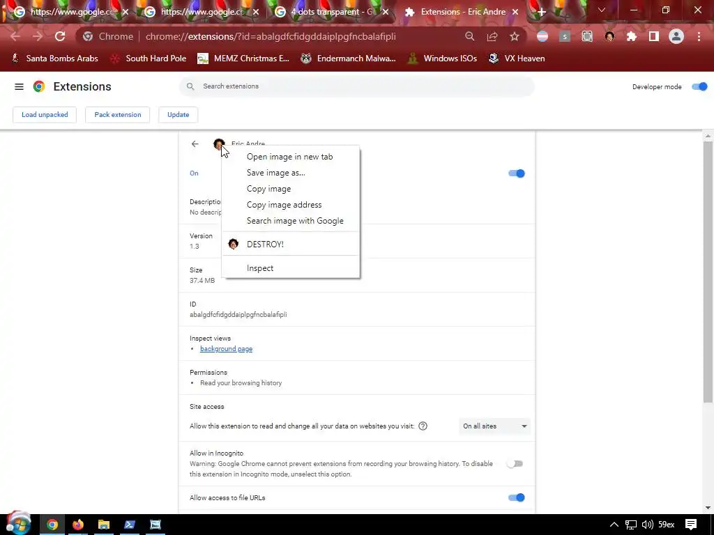
Task: Open the South Hard Pole bookmark
Action: pyautogui.click(x=149, y=59)
